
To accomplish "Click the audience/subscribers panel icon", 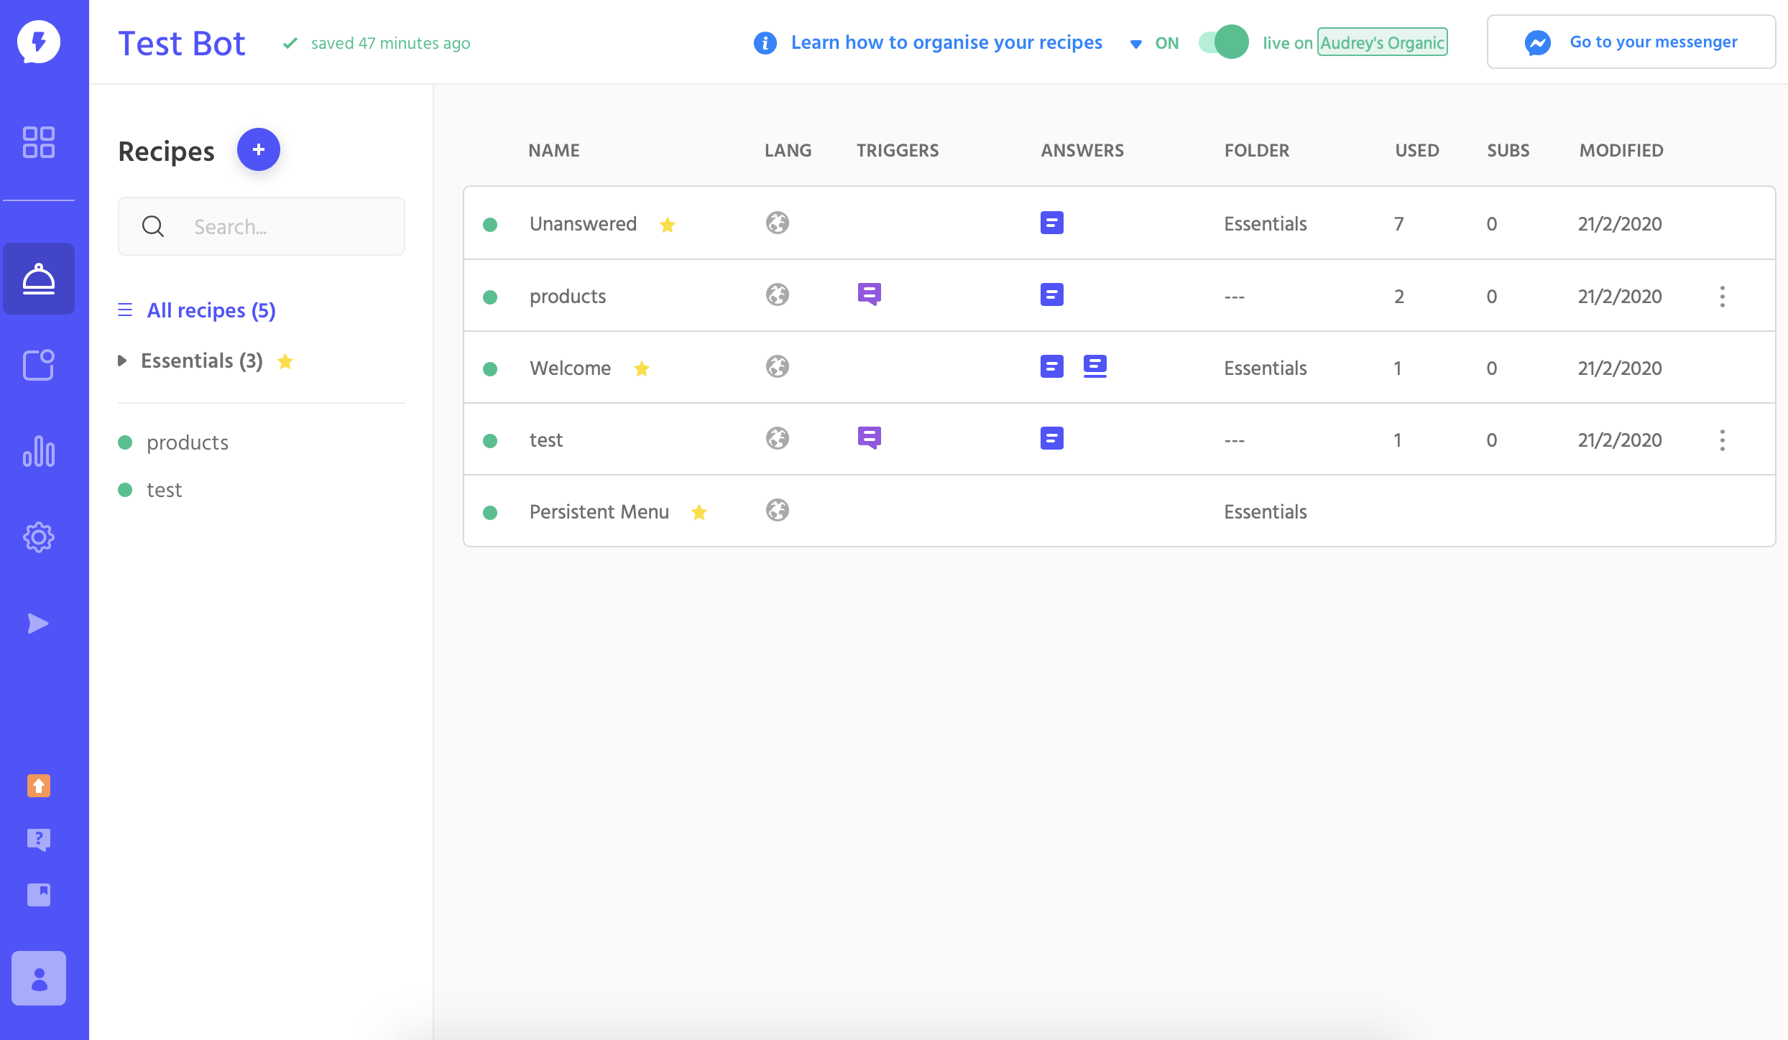I will click(37, 980).
